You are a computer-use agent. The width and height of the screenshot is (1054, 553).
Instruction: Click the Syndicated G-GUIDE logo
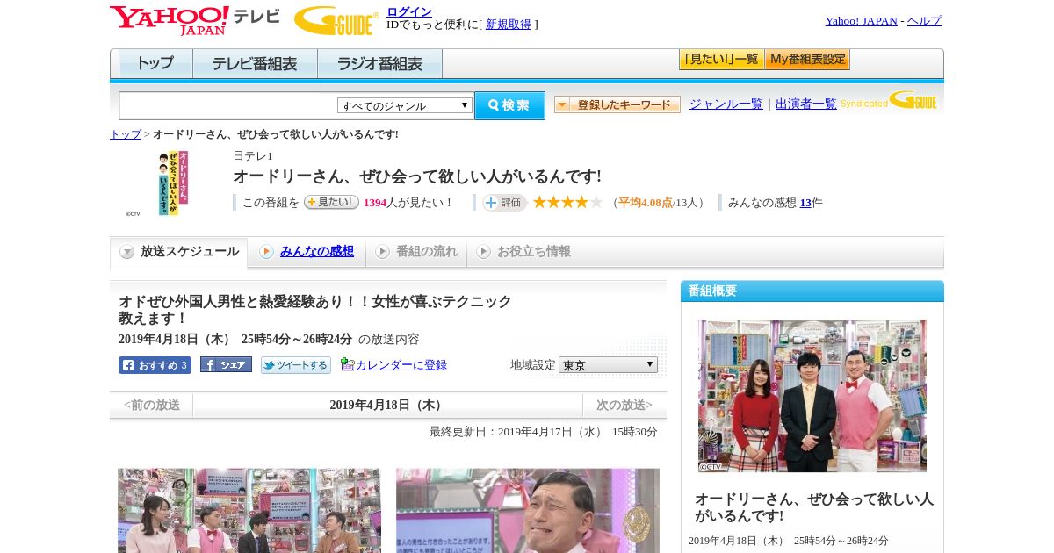889,100
